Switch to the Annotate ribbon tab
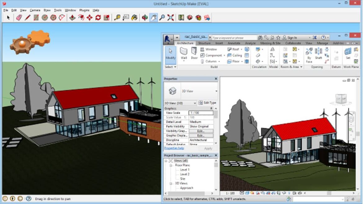Image resolution: width=363 pixels, height=204 pixels. (x=234, y=43)
